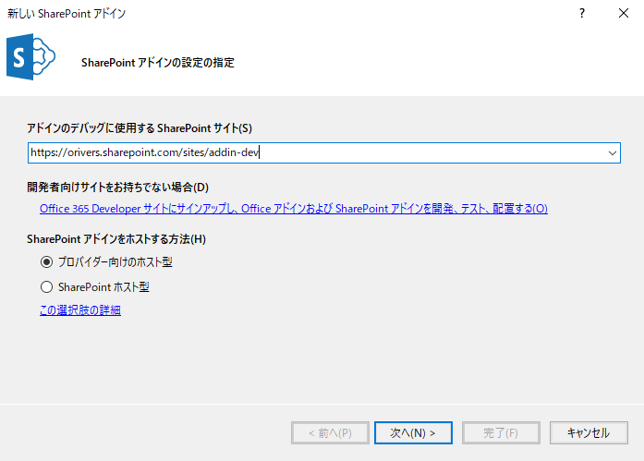Image resolution: width=644 pixels, height=461 pixels.
Task: Open help with the question mark button
Action: (x=581, y=14)
